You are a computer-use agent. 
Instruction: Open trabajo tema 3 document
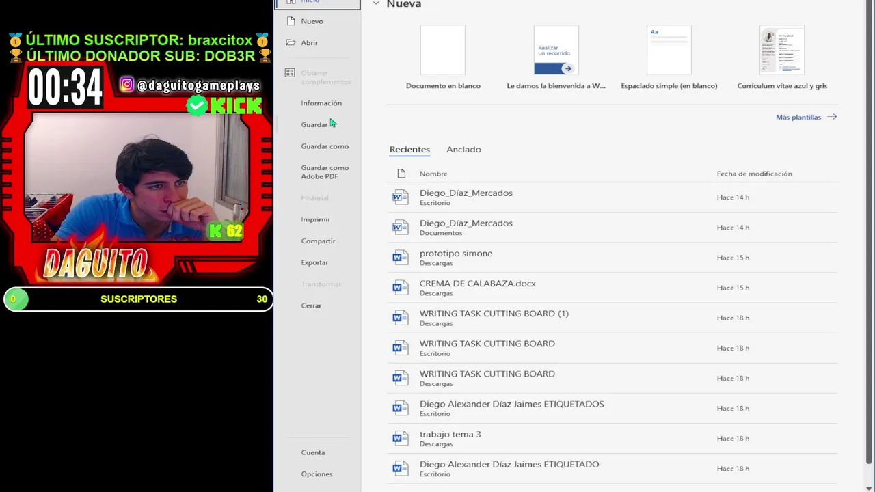pyautogui.click(x=612, y=438)
